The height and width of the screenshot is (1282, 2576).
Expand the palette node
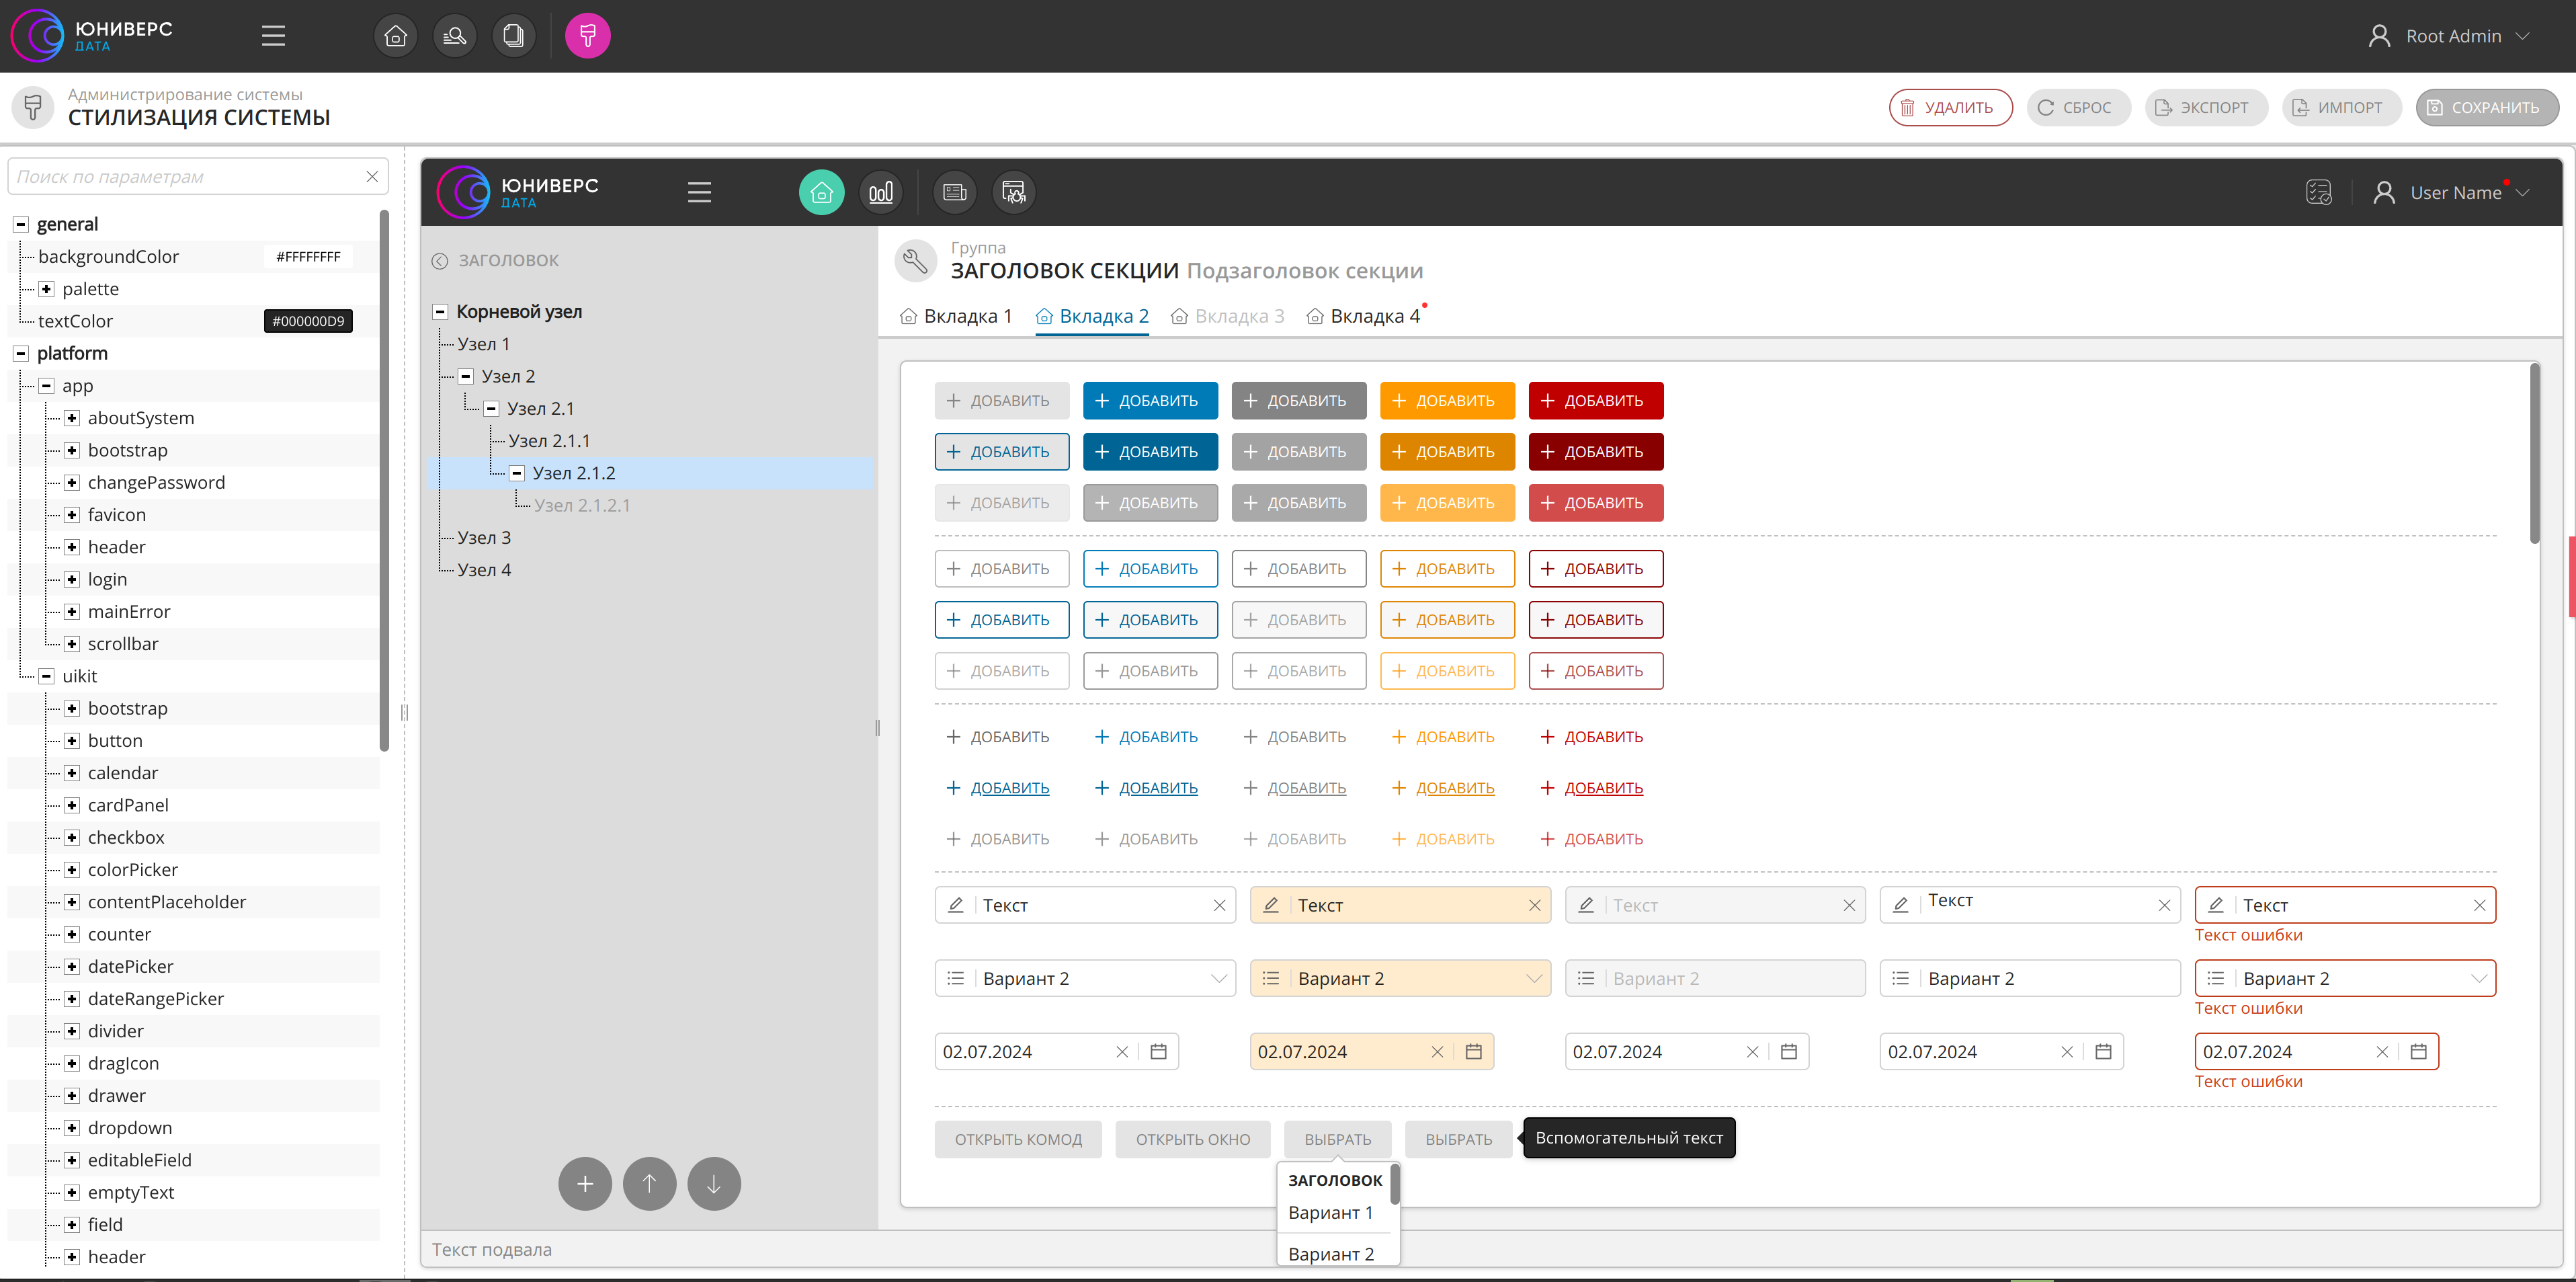(x=46, y=289)
